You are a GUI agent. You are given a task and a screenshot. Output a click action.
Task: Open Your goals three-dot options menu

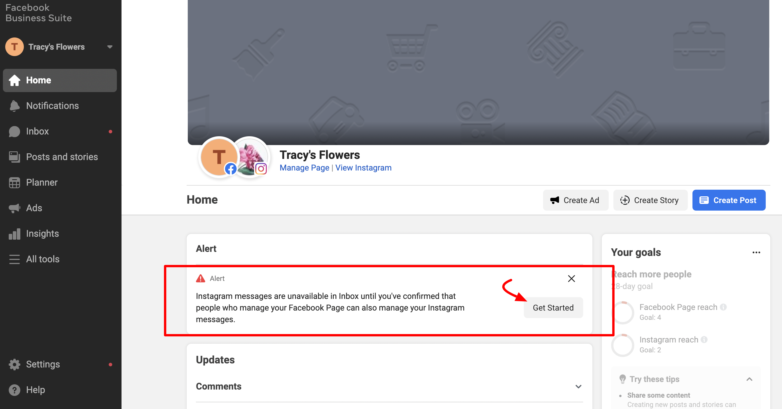point(756,252)
